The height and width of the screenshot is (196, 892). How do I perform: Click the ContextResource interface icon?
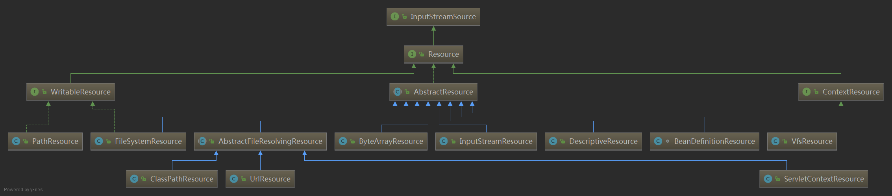[x=806, y=92]
